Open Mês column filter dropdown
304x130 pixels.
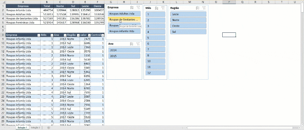pyautogui.click(x=52, y=35)
